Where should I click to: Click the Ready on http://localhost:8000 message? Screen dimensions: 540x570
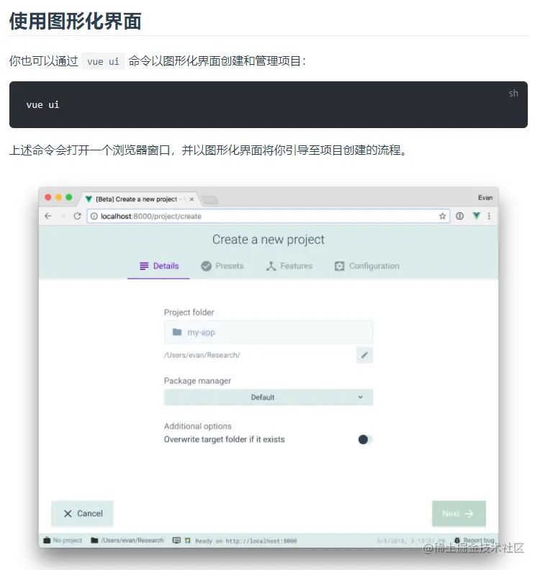(x=246, y=541)
